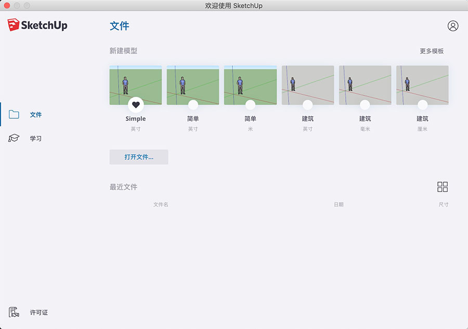Select the 学习 graduation cap icon
The image size is (468, 329).
(x=14, y=138)
